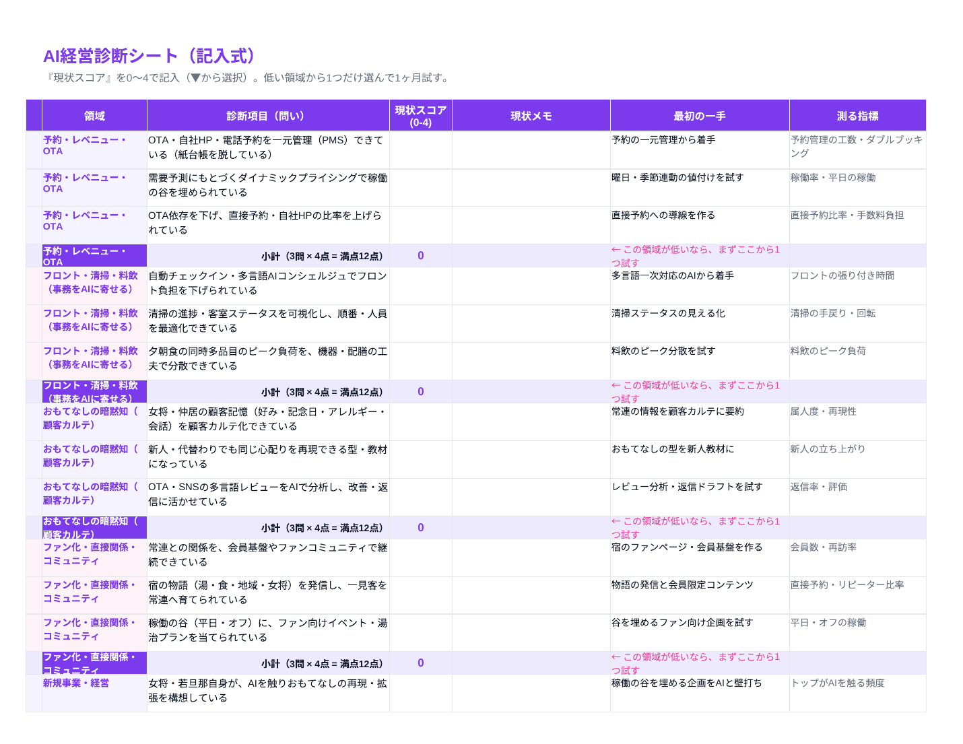Select the 測る指標 column header
The width and height of the screenshot is (963, 744).
(x=857, y=116)
